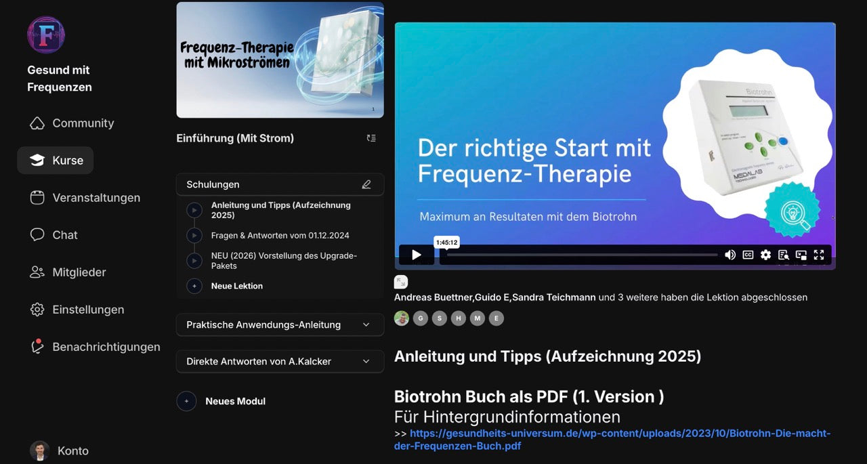The height and width of the screenshot is (464, 867).
Task: Mute the video audio
Action: [x=730, y=255]
